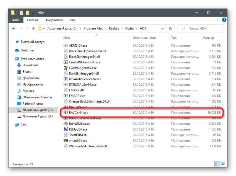Open the Файл tab
Viewport: 236px width, 176px height.
point(16,20)
